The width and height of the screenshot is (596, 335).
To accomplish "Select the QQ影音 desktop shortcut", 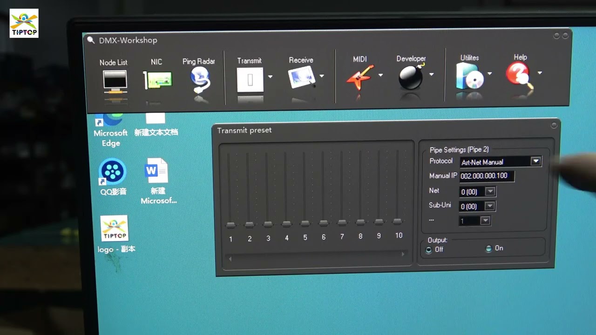I will (113, 177).
